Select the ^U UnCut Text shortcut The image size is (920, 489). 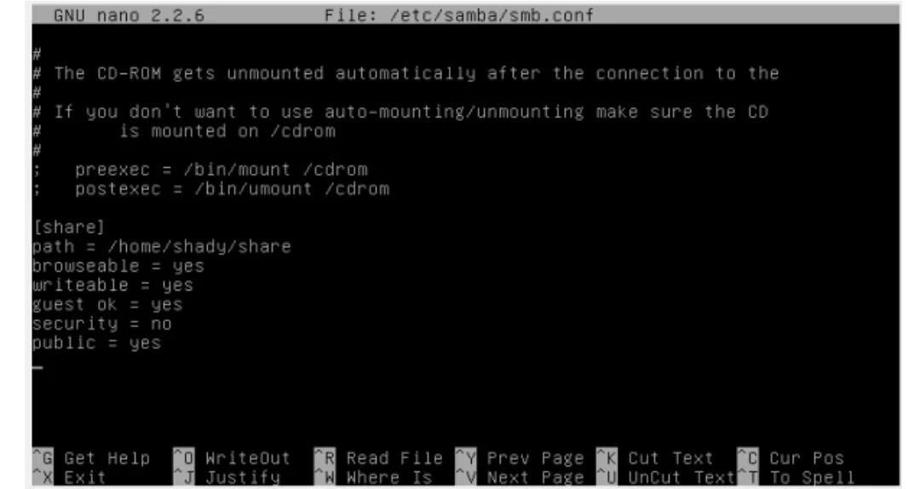click(x=666, y=478)
